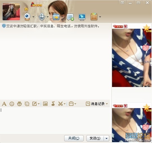Take a screenshot with scissors icon

pyautogui.click(x=61, y=104)
